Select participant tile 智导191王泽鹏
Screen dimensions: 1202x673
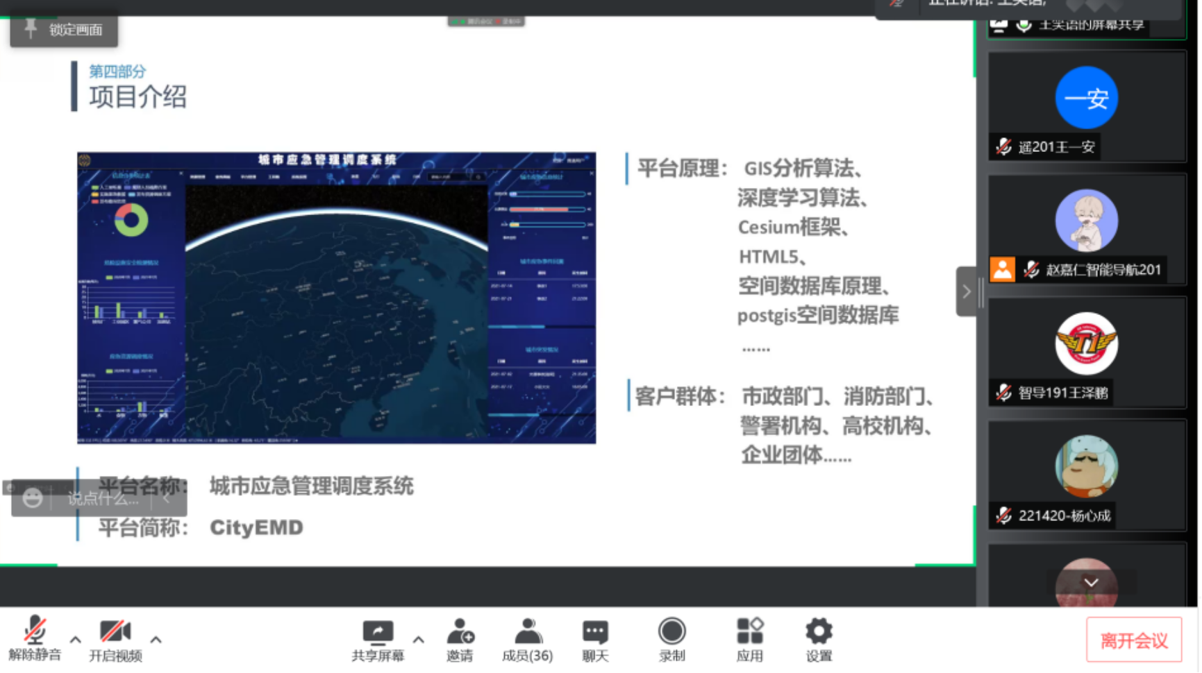pyautogui.click(x=1087, y=352)
